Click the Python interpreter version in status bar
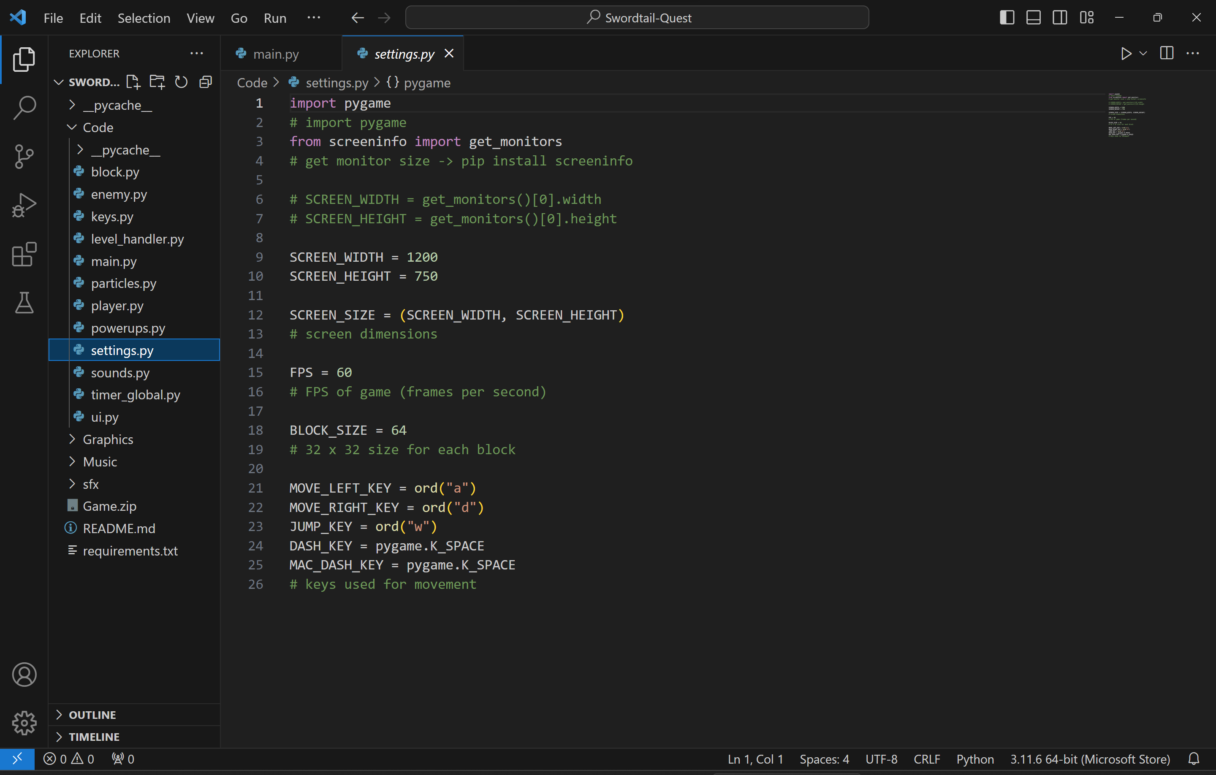Screen dimensions: 1216x775 1090,759
